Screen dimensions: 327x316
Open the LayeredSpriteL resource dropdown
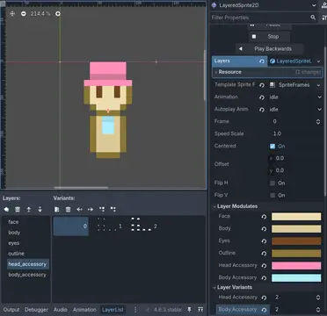pyautogui.click(x=318, y=61)
